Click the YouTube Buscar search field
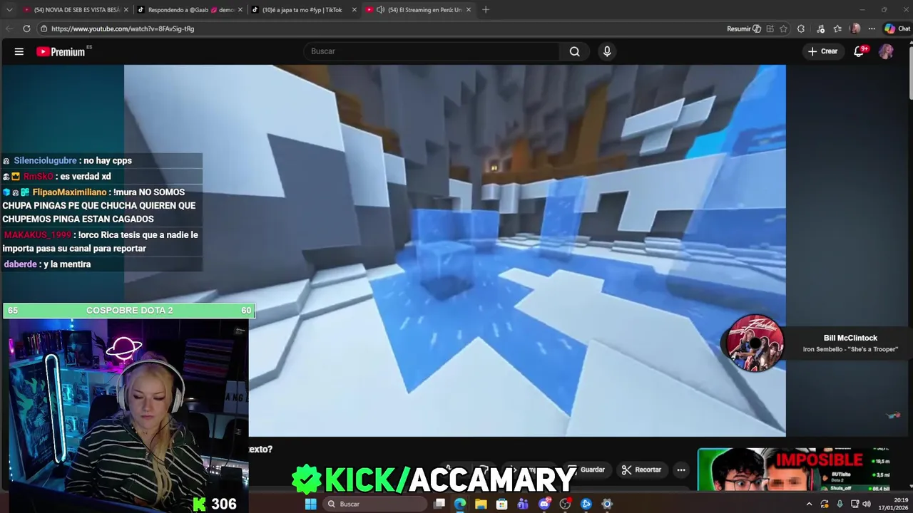The width and height of the screenshot is (913, 513). coord(432,51)
